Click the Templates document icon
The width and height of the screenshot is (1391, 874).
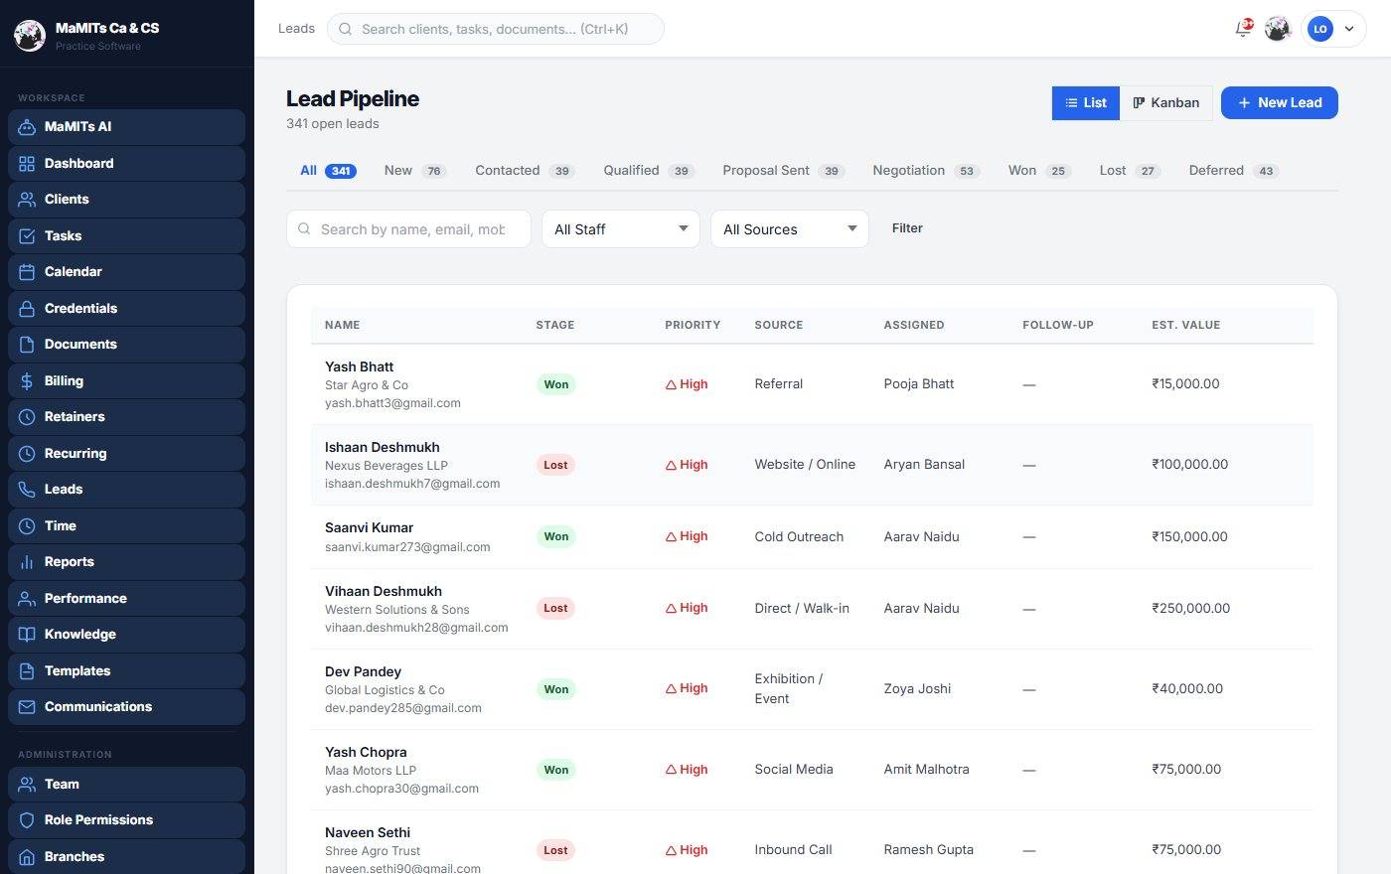pyautogui.click(x=27, y=671)
